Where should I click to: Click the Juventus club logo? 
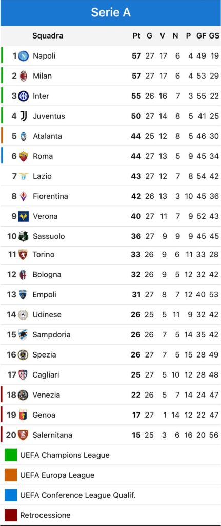[x=24, y=116]
